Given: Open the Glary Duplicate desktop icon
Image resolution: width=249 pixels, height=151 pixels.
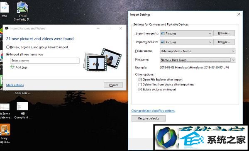Looking at the screenshot, I should pyautogui.click(x=5, y=134).
